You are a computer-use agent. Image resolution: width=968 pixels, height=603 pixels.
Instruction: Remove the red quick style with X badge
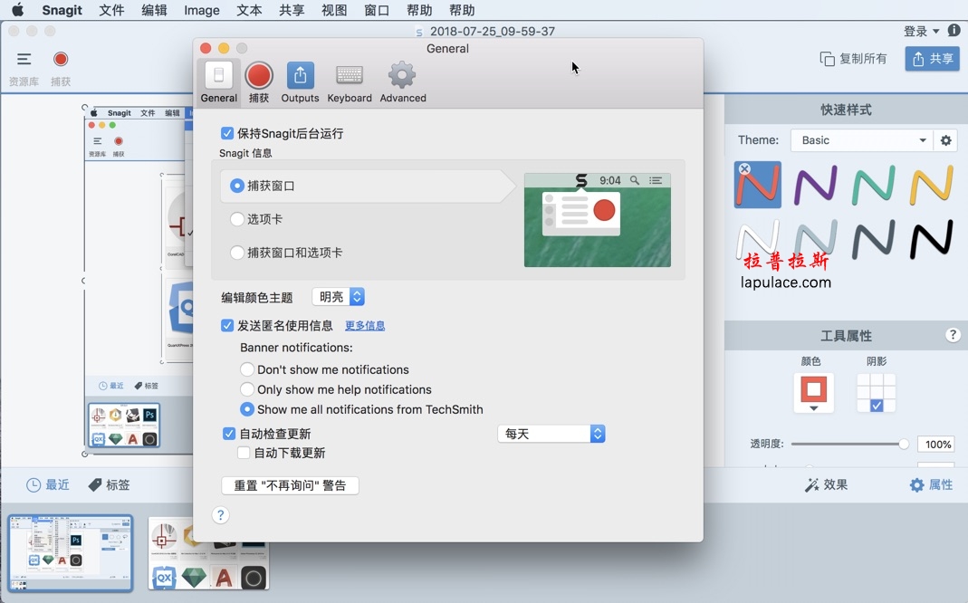[744, 168]
